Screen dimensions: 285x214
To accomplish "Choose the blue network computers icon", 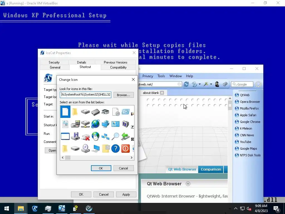I will [x=105, y=137].
